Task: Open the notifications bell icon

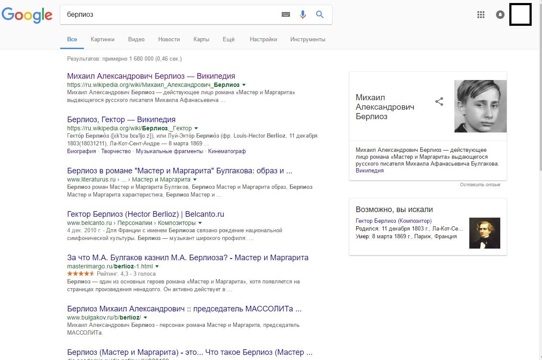Action: [x=500, y=15]
